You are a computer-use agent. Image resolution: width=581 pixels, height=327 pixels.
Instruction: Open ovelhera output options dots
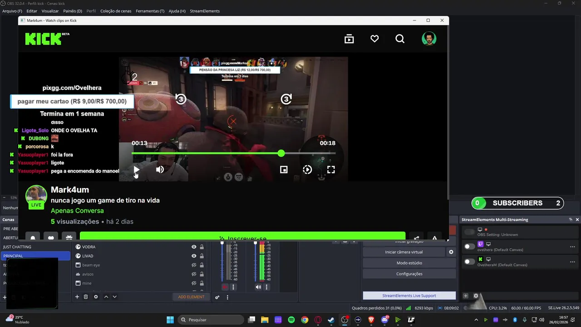coord(572,247)
